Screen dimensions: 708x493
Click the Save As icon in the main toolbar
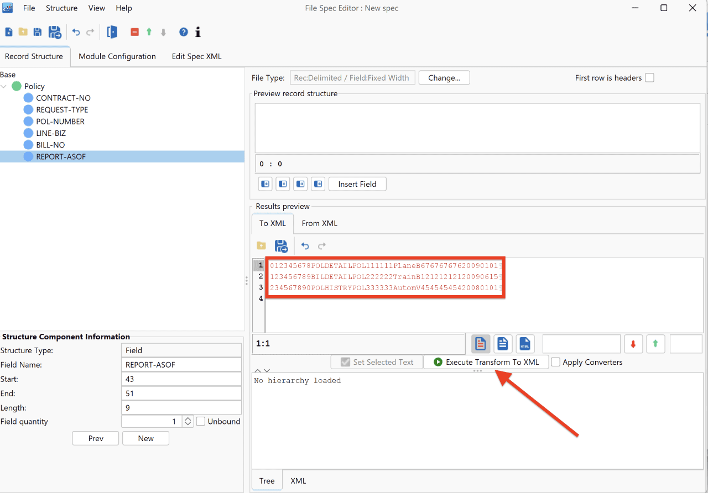[55, 32]
